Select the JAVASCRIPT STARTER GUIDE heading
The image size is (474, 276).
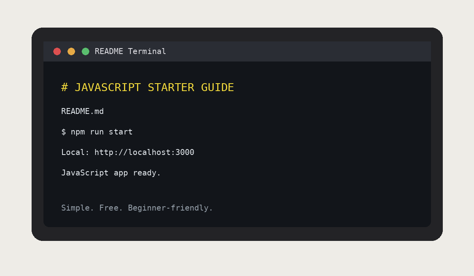(147, 87)
